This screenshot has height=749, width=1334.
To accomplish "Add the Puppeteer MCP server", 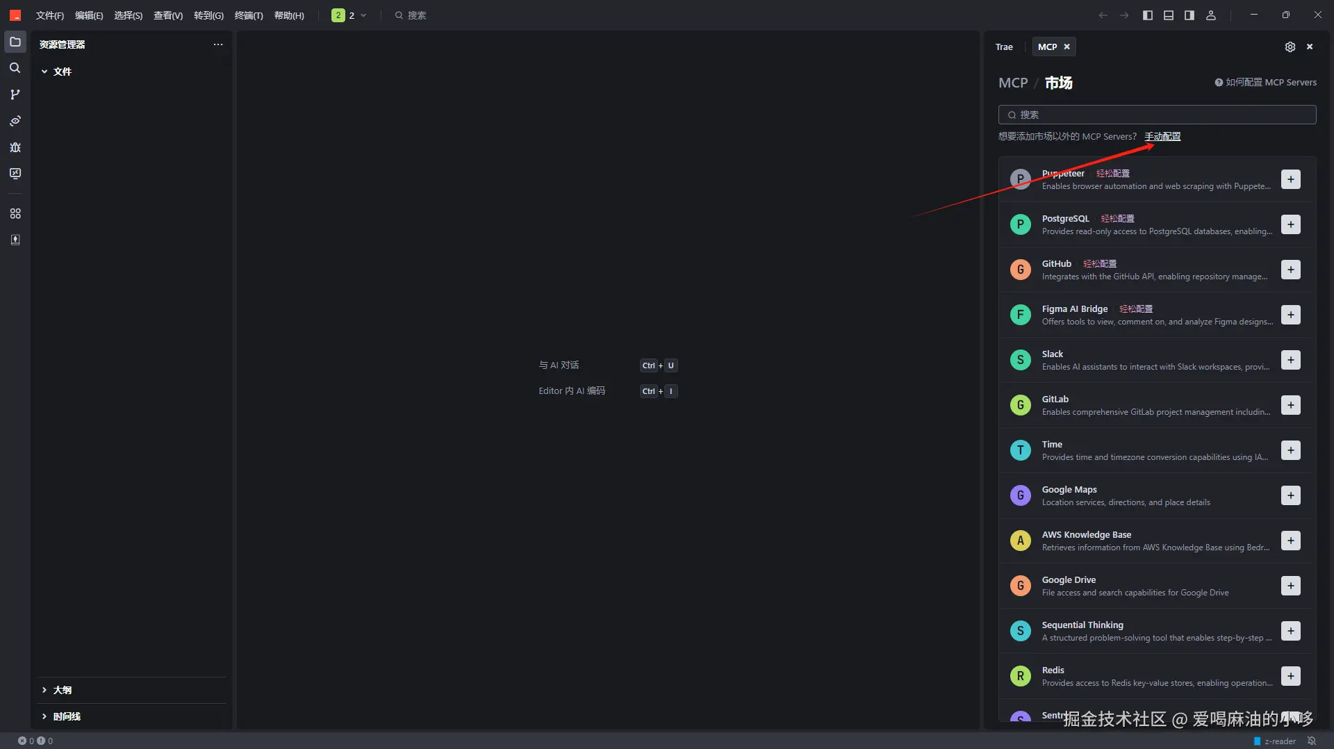I will tap(1290, 179).
